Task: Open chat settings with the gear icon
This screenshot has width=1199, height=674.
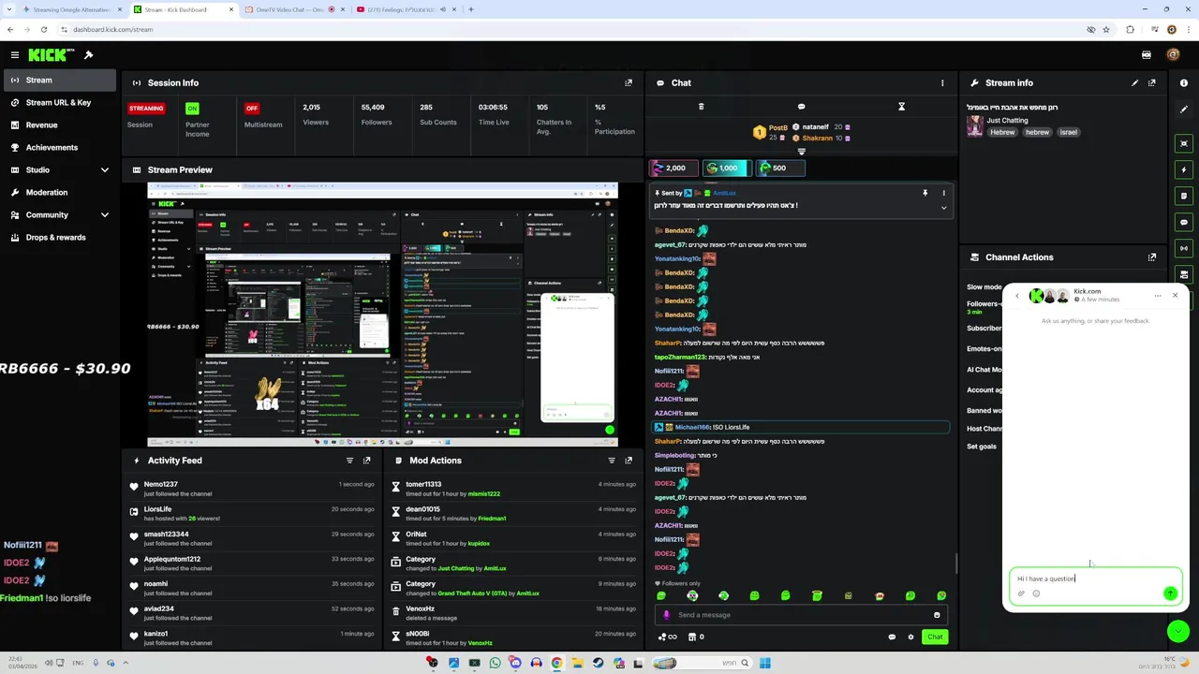Action: point(910,637)
